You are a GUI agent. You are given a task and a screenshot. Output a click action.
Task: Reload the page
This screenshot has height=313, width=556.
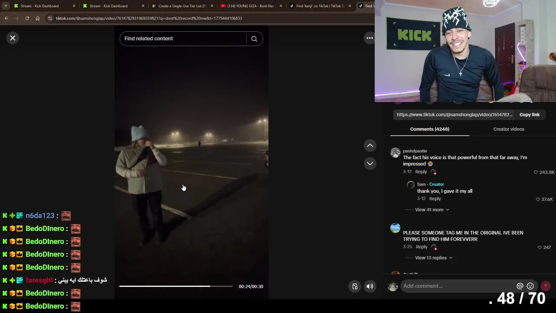pyautogui.click(x=27, y=18)
